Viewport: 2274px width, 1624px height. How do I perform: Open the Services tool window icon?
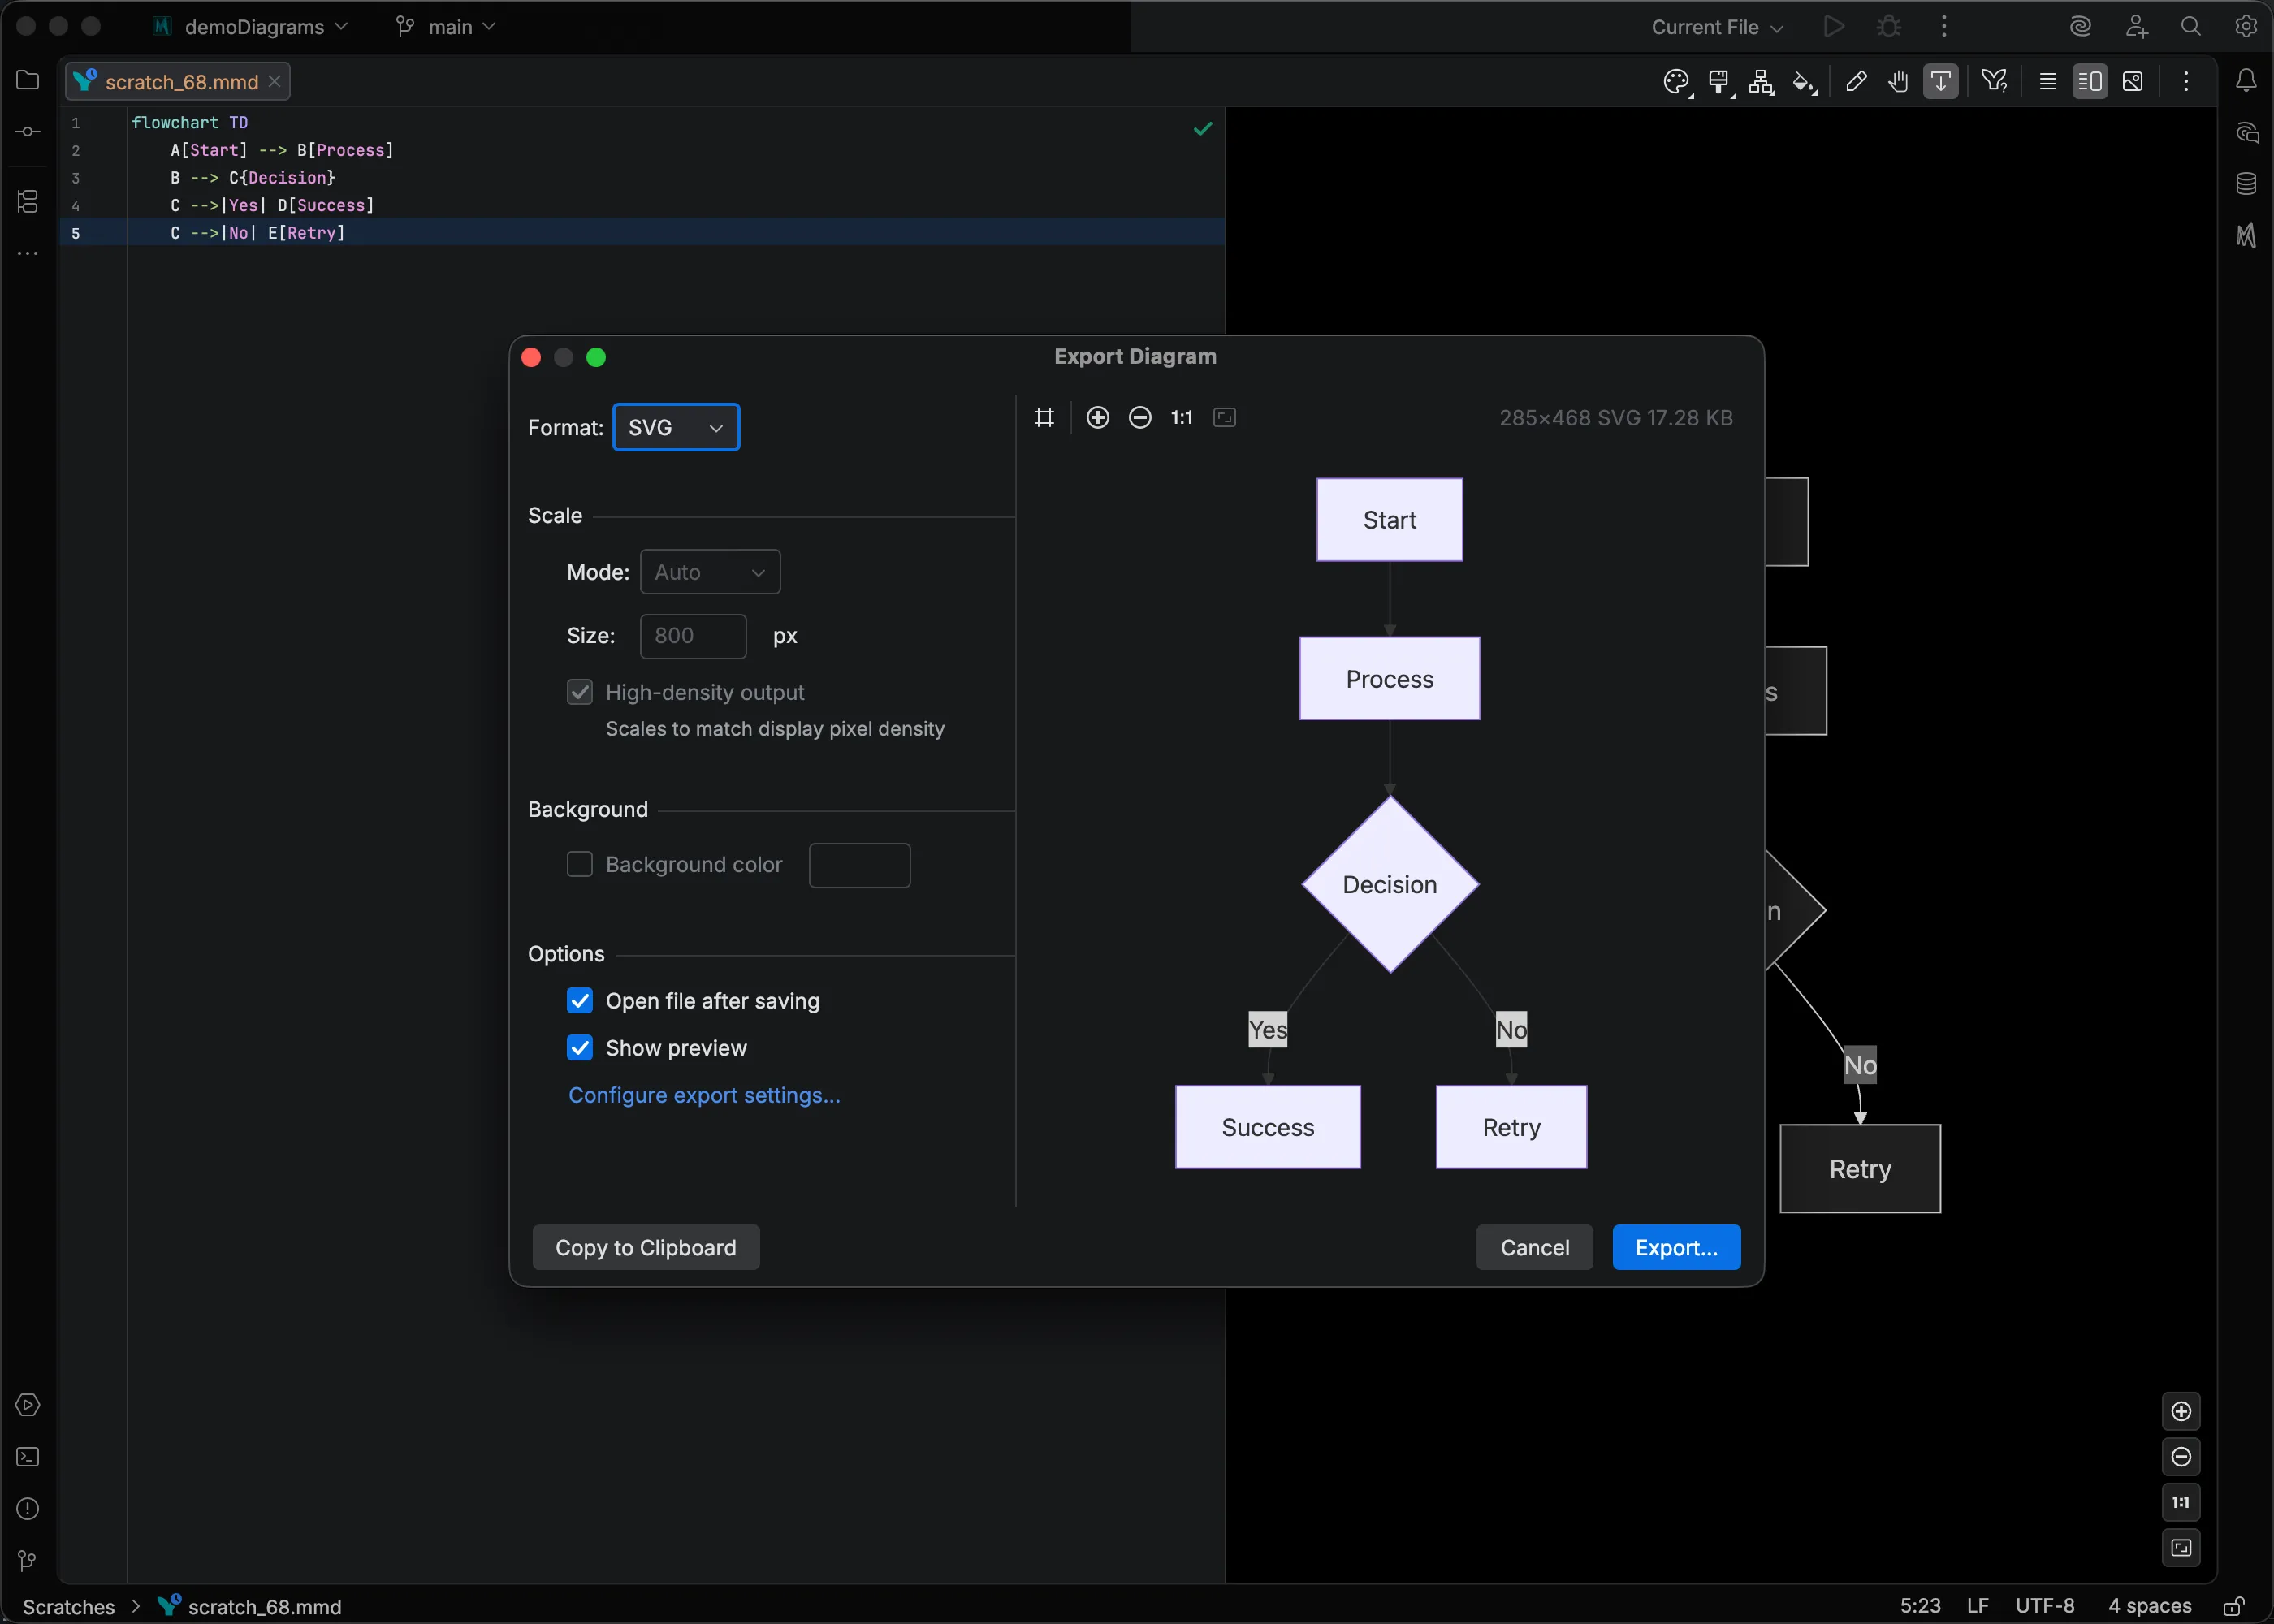pos(28,1405)
